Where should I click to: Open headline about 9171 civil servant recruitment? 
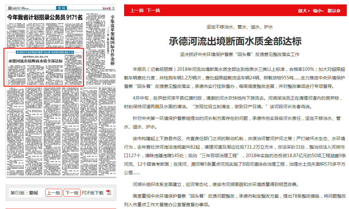pos(45,17)
